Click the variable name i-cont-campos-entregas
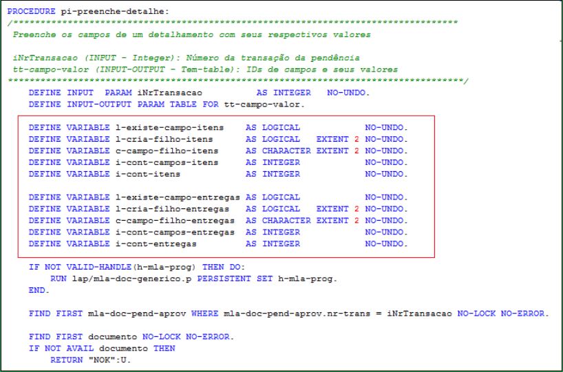This screenshot has height=372, width=563. tap(175, 232)
